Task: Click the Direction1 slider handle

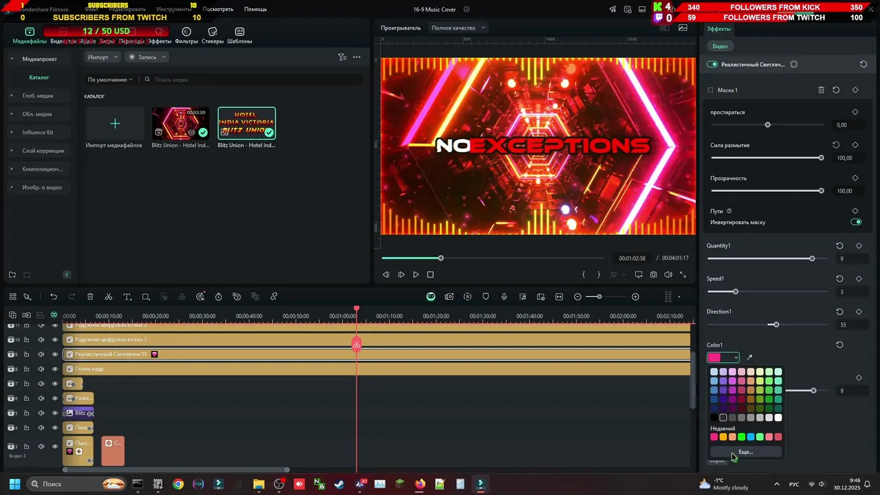Action: (x=776, y=324)
